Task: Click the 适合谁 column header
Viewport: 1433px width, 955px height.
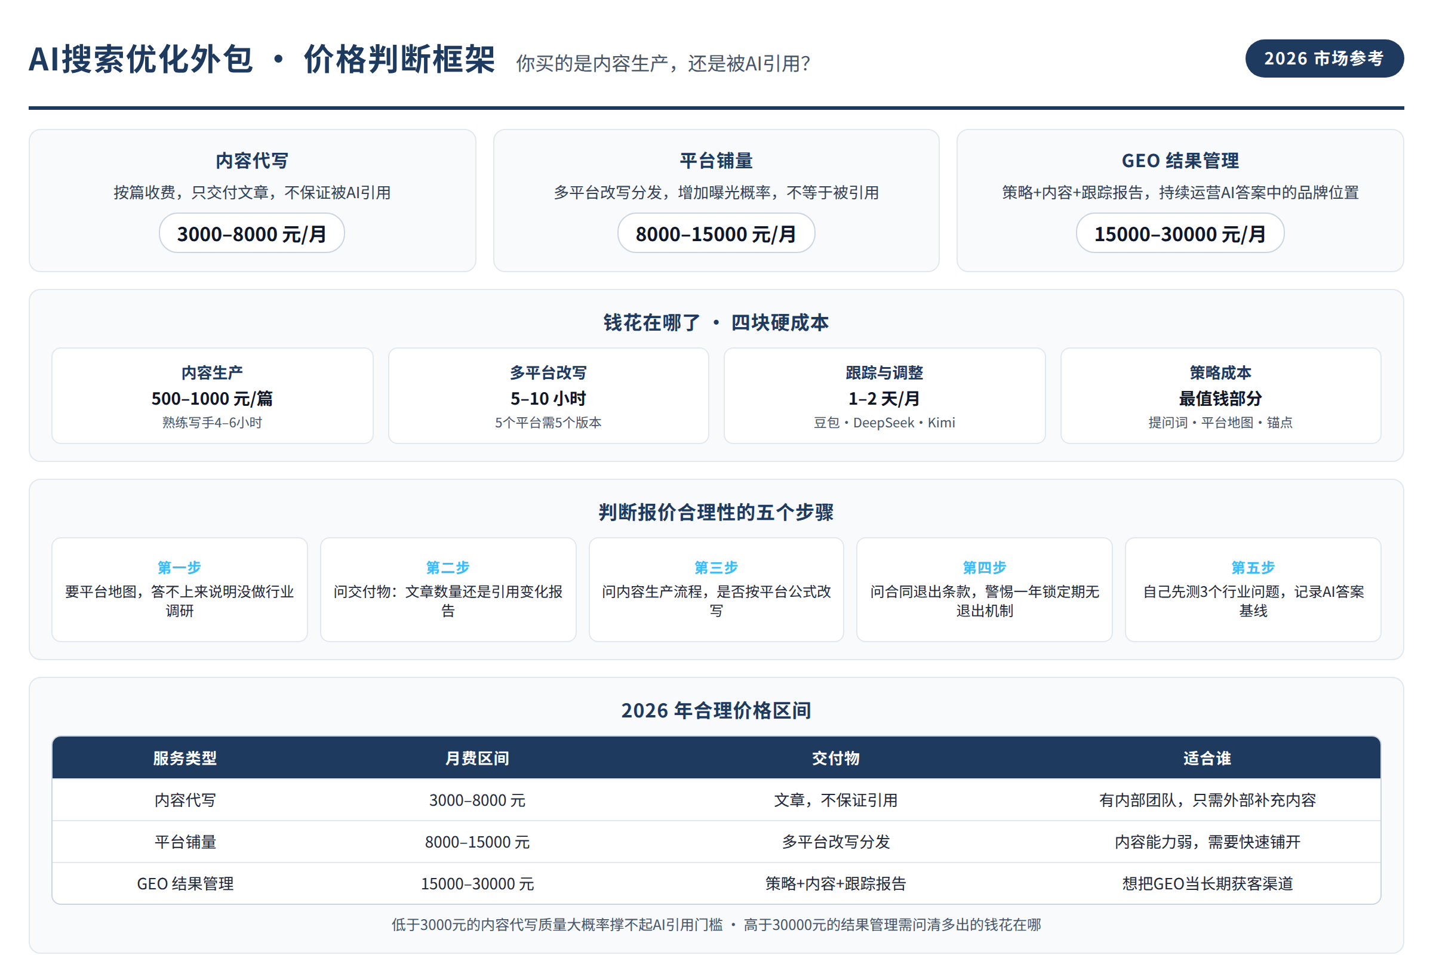Action: (1207, 758)
